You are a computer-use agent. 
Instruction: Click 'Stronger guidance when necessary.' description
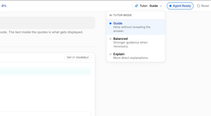[x=130, y=44]
